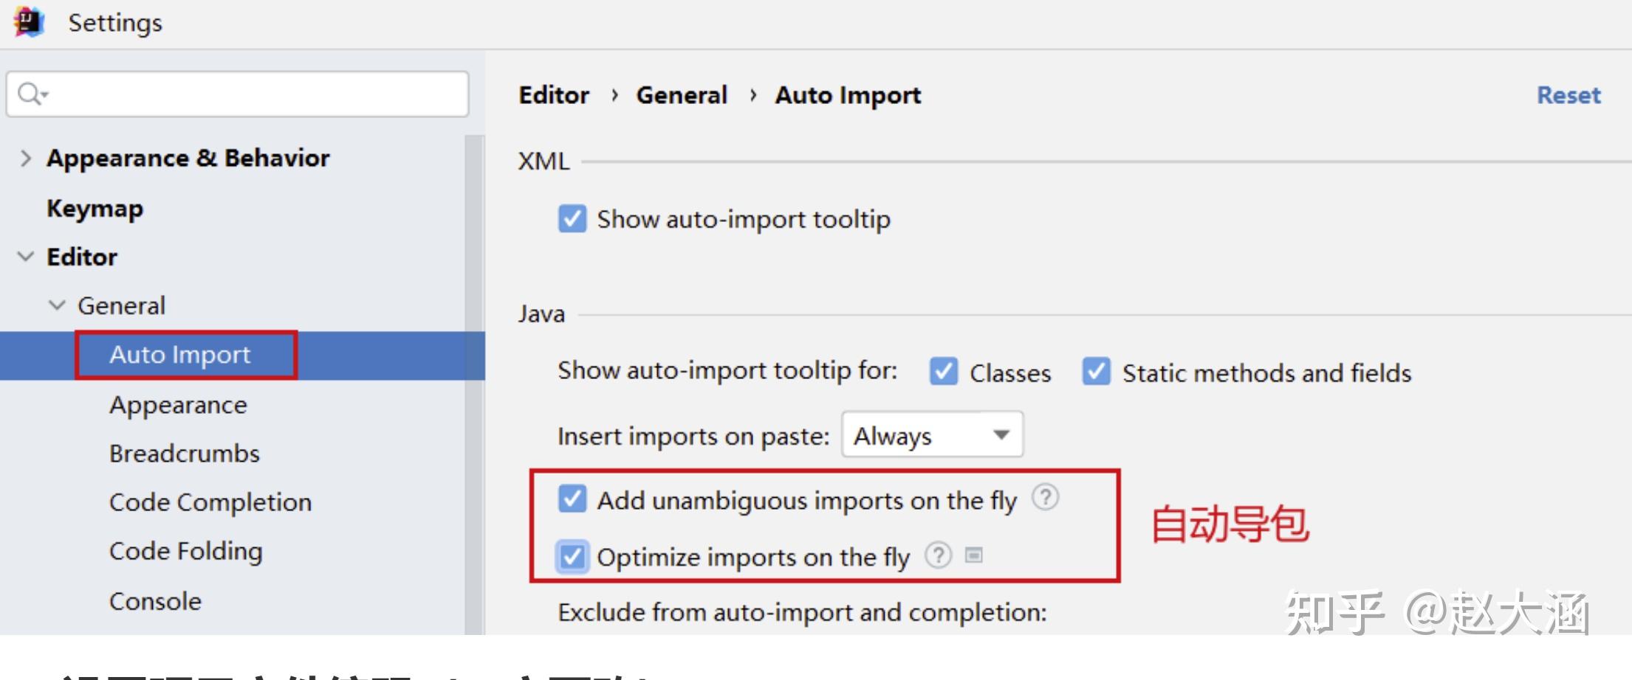This screenshot has width=1632, height=680.
Task: Select Keymap in the settings tree
Action: pos(95,209)
